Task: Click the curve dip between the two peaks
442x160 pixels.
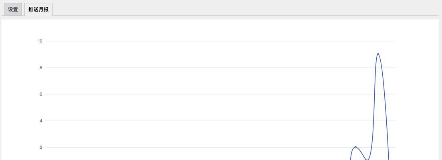Action: 366,160
